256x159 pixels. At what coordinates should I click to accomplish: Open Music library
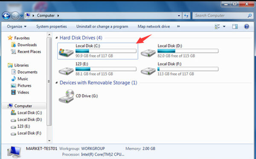click(x=23, y=79)
